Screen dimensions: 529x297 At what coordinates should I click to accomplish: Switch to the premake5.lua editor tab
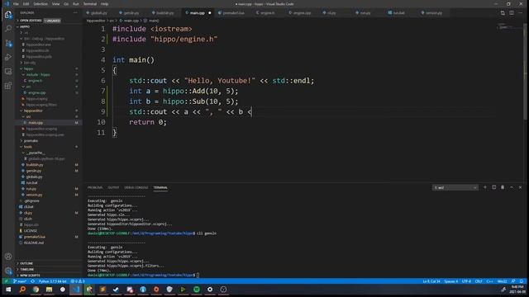coord(233,13)
